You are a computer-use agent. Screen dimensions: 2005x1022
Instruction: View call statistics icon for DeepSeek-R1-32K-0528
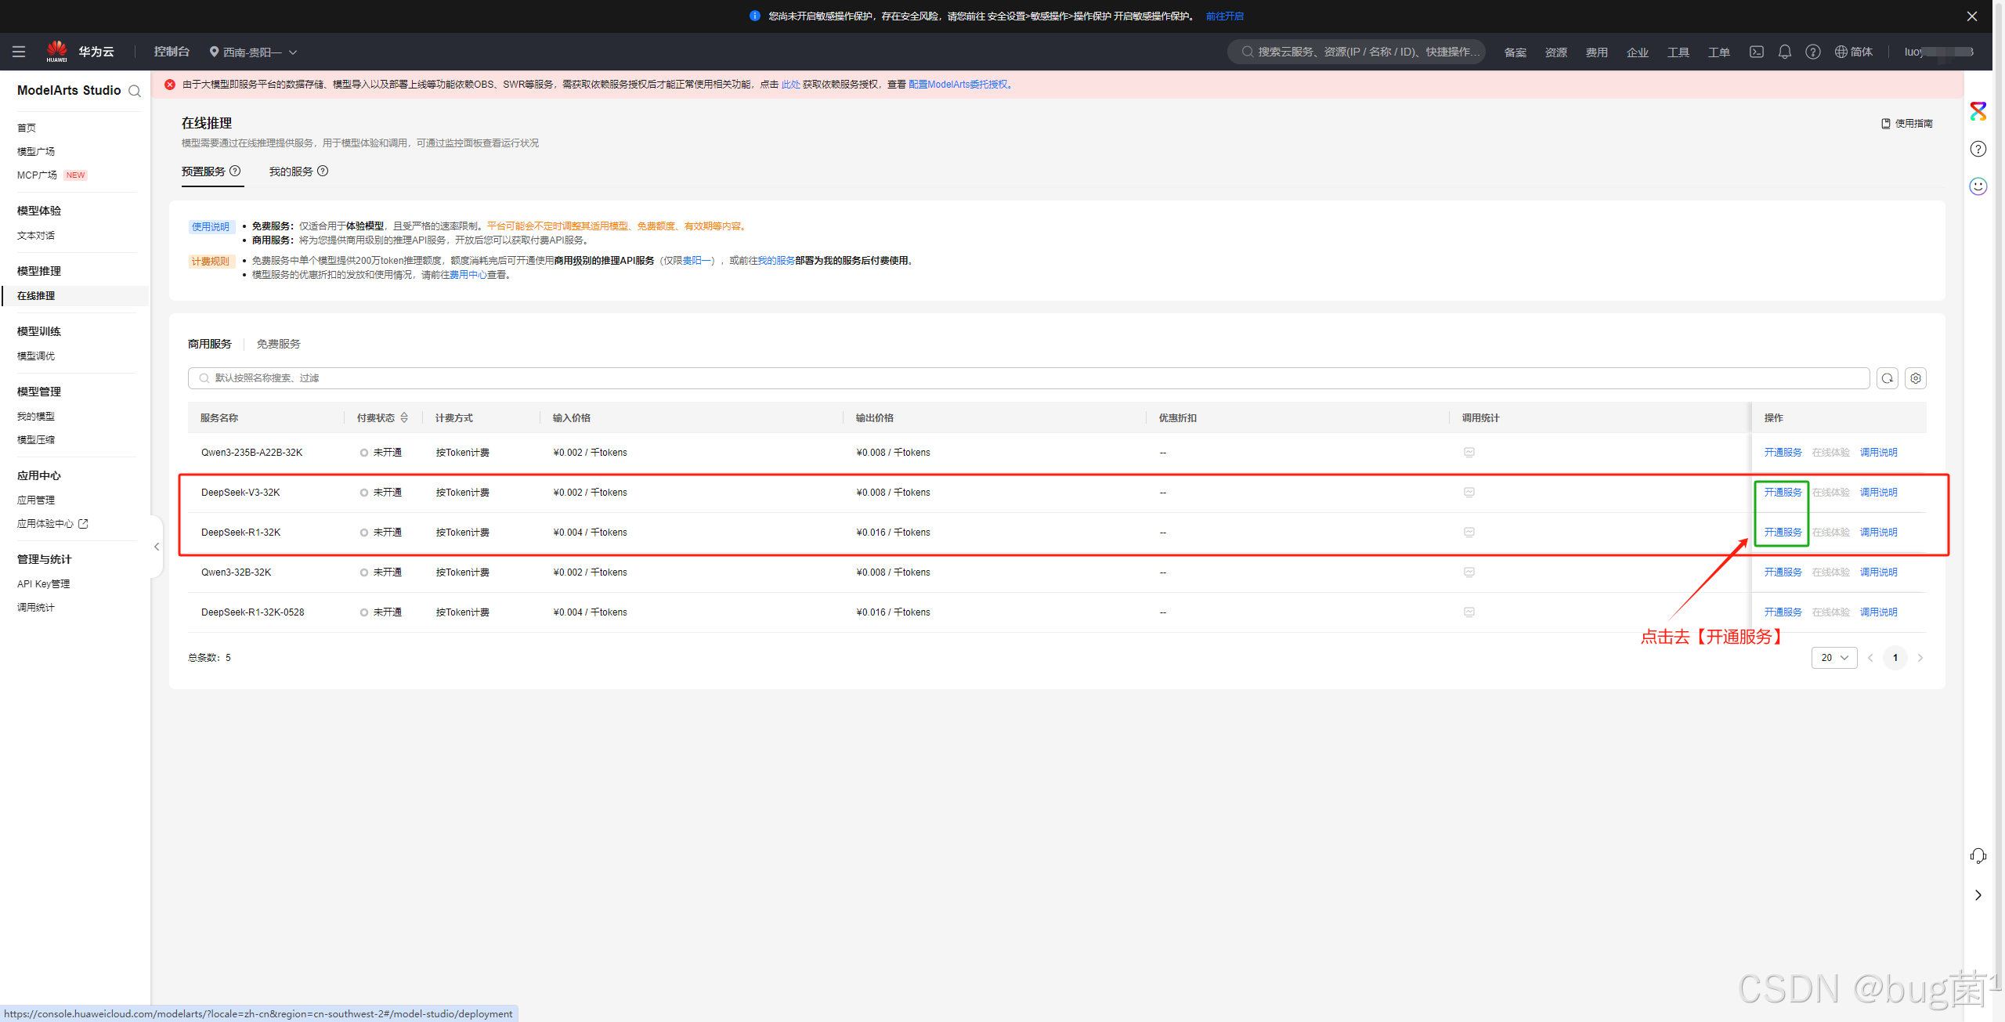coord(1469,612)
